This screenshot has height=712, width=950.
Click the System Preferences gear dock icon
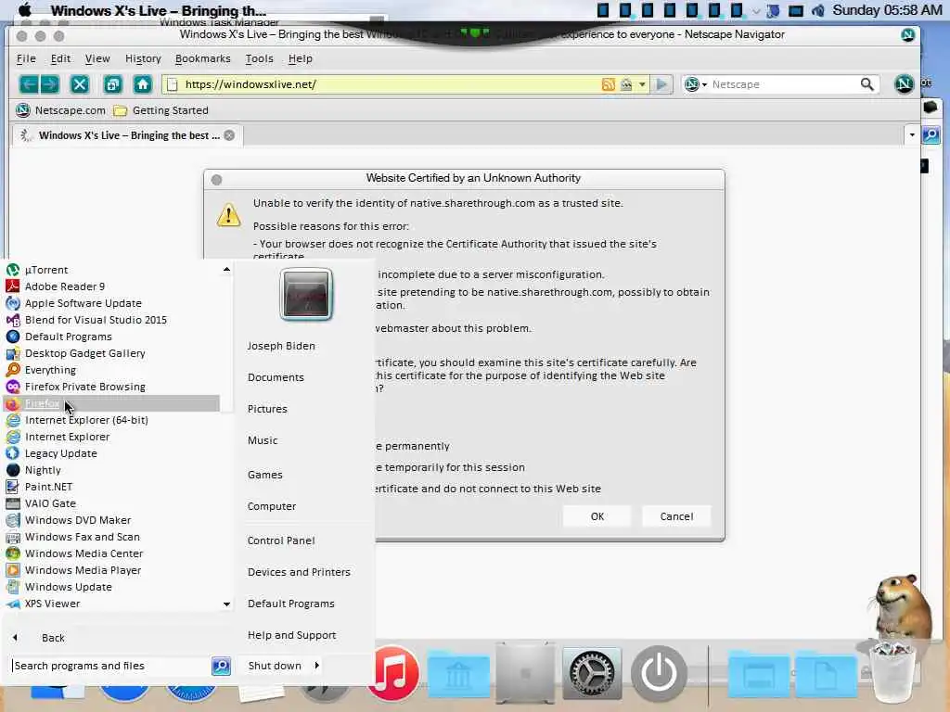(591, 673)
